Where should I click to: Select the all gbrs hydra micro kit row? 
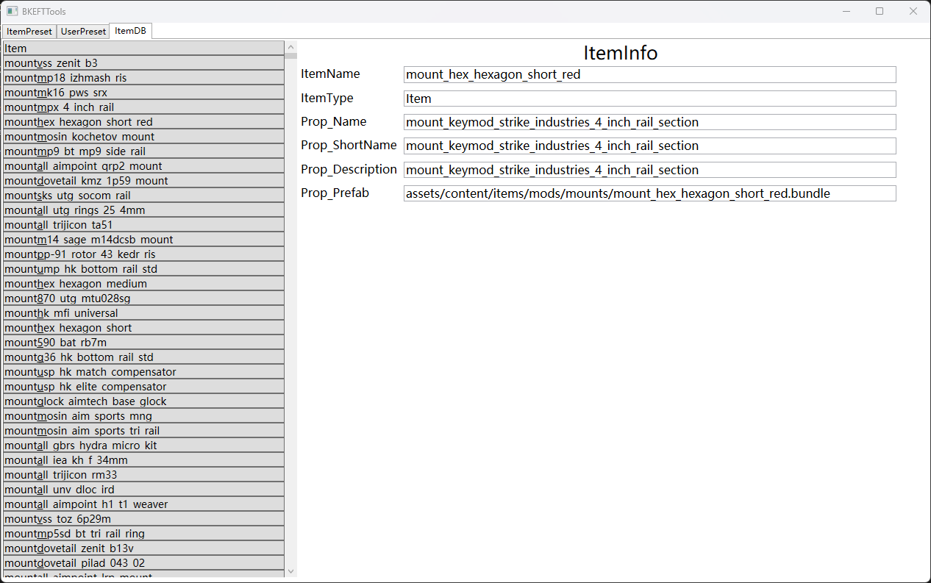pos(143,446)
